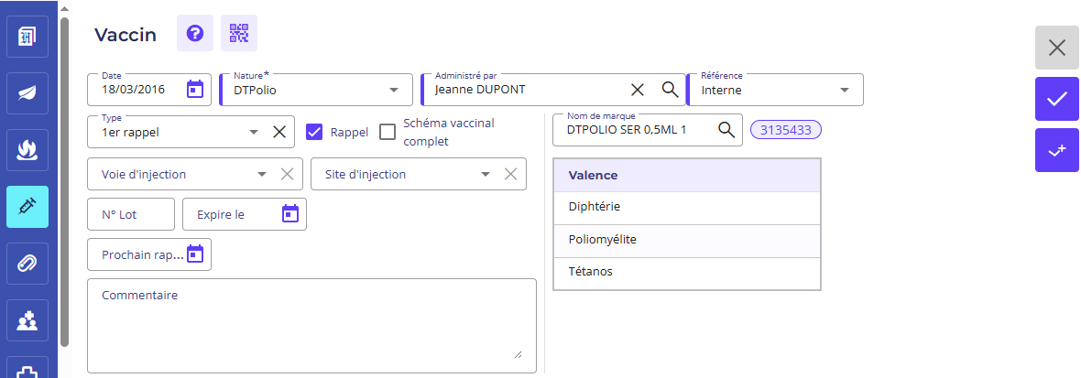Uncheck the Rappel checkbox
Screen dimensions: 1081x378
point(314,132)
